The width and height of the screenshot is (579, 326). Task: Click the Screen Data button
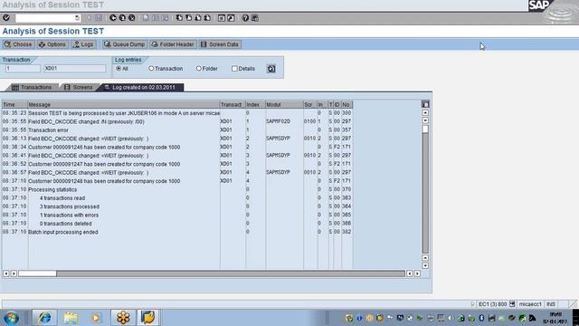(220, 44)
